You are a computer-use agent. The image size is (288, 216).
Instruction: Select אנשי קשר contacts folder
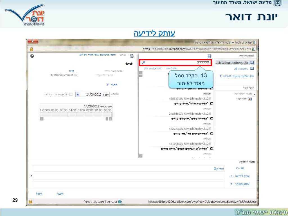(x=241, y=99)
